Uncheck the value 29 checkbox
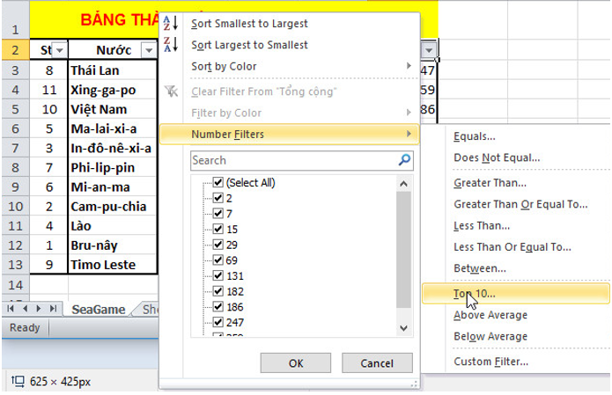 pyautogui.click(x=218, y=245)
